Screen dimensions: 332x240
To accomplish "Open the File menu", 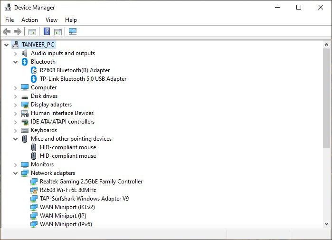I will 9,20.
